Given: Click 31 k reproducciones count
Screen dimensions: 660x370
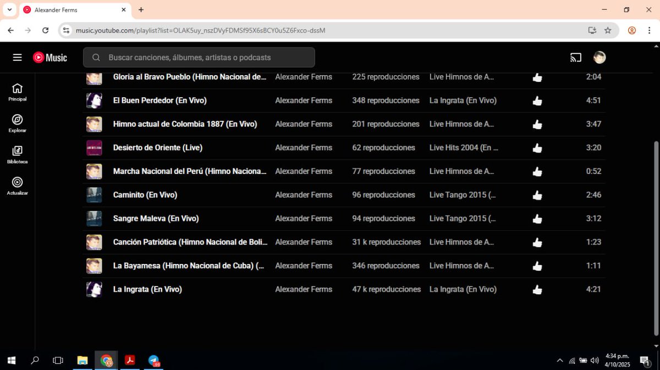Looking at the screenshot, I should click(x=386, y=242).
